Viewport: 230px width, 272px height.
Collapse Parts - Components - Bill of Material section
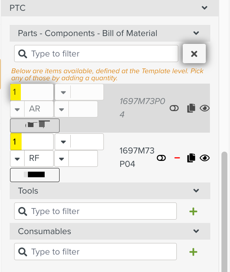click(x=196, y=33)
